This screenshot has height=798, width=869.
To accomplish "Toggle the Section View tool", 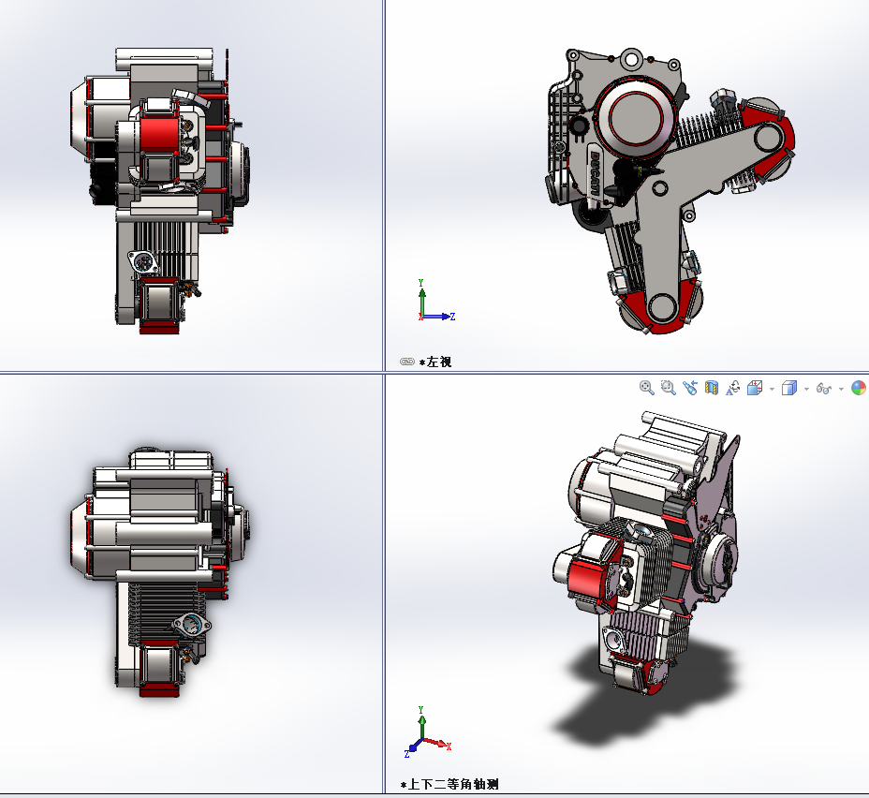I will pos(712,388).
